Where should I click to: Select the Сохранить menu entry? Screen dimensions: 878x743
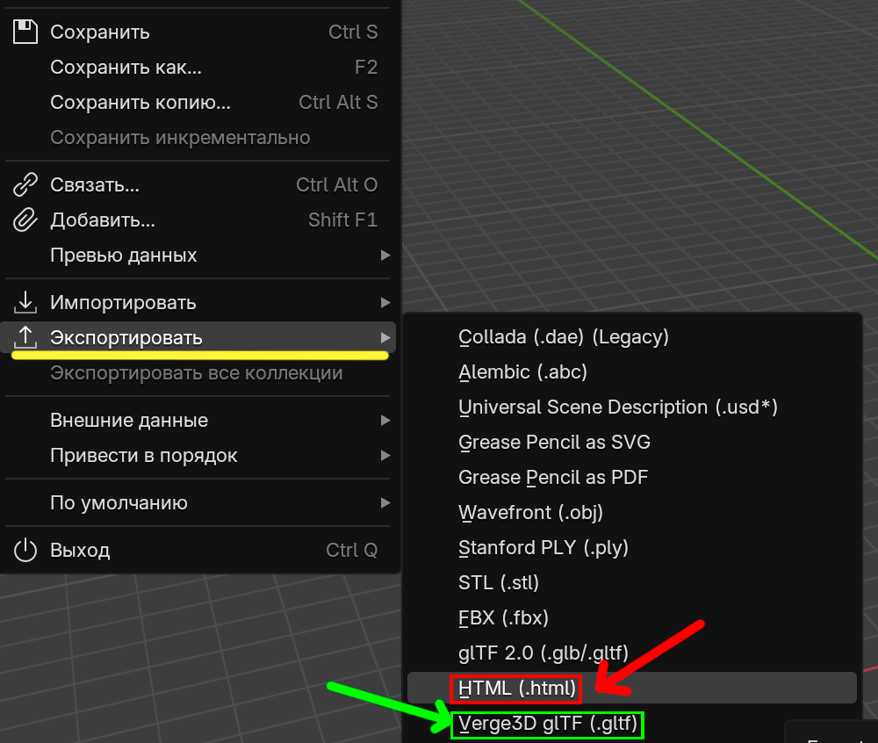point(197,32)
